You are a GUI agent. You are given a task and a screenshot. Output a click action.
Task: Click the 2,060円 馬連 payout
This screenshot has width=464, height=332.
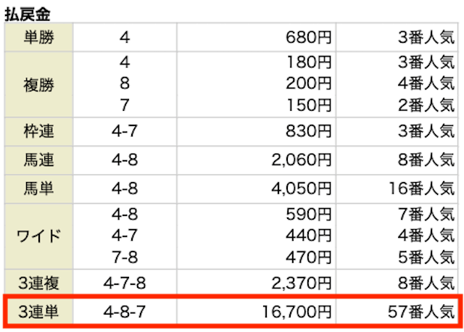tap(302, 160)
